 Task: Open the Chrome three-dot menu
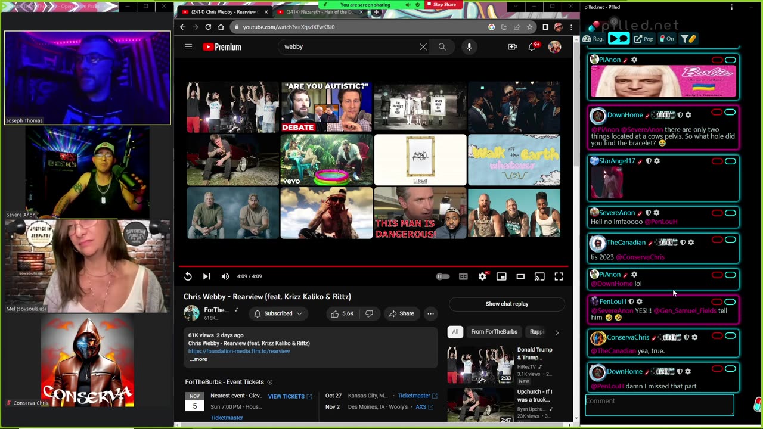click(x=571, y=27)
